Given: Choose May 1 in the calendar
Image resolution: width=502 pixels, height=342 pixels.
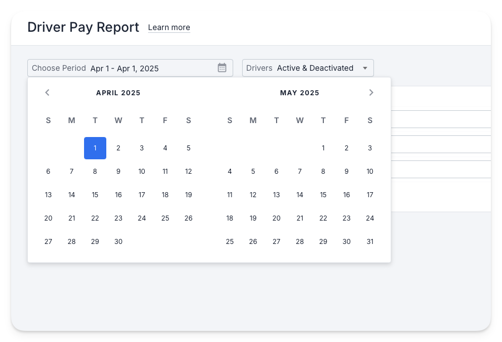Looking at the screenshot, I should point(323,148).
